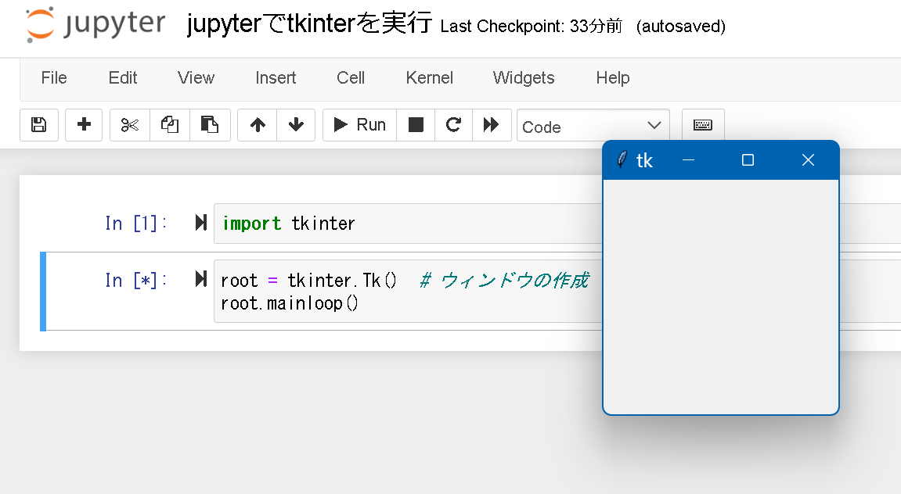Save the notebook using the save icon
901x494 pixels.
coord(38,124)
